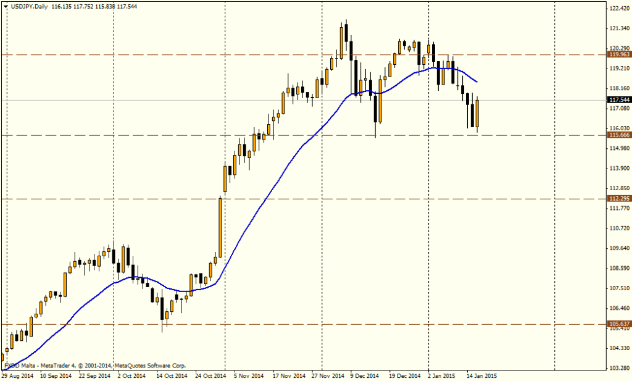This screenshot has width=632, height=381.
Task: Click the 9 Dec 2014 date label
Action: [x=364, y=375]
